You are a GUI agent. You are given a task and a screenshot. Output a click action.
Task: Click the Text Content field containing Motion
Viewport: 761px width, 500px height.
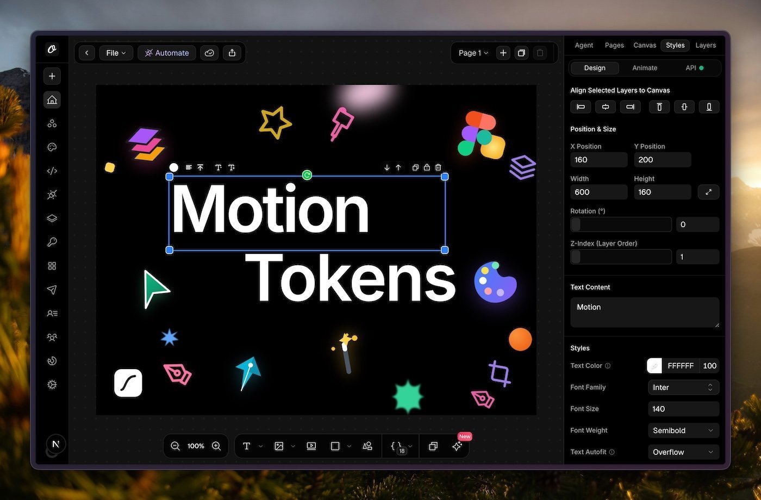644,312
